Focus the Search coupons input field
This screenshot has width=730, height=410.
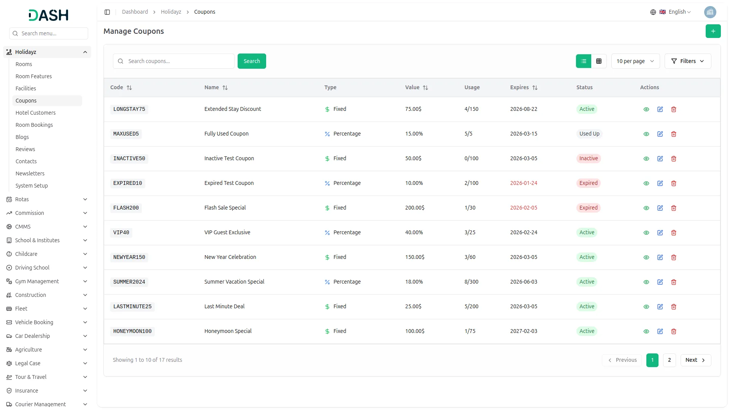coord(179,61)
